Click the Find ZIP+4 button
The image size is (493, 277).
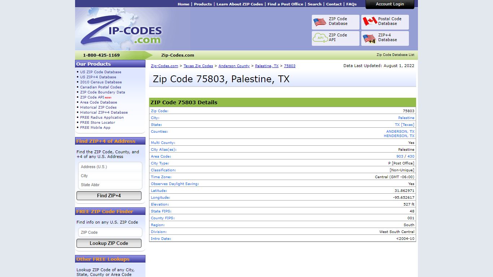[109, 195]
